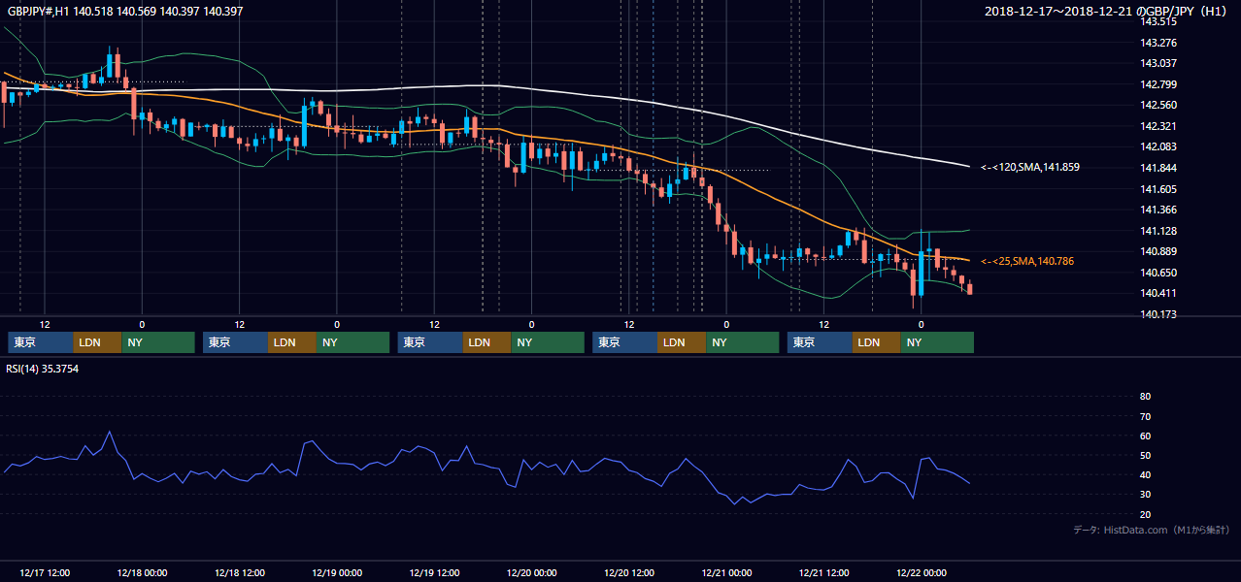This screenshot has width=1241, height=582.
Task: Click RSI scale level 50
Action: [1145, 455]
